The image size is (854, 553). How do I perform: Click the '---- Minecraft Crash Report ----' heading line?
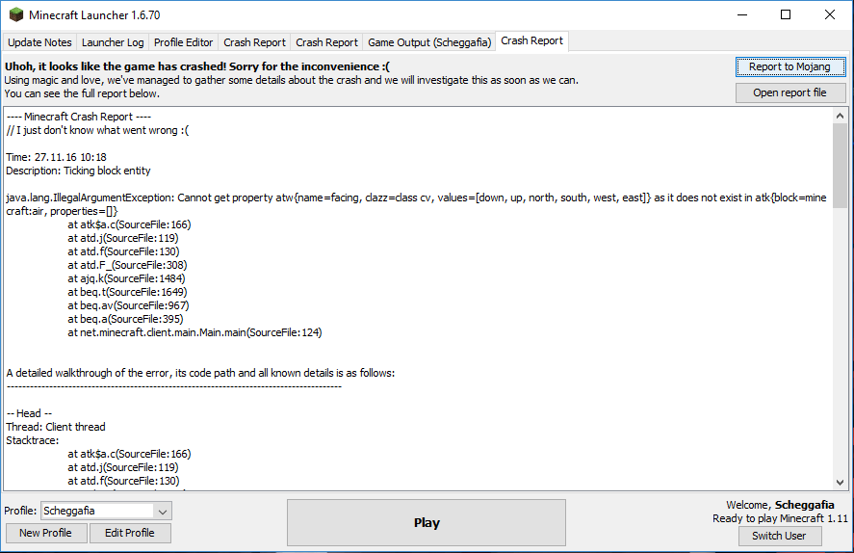pyautogui.click(x=79, y=117)
